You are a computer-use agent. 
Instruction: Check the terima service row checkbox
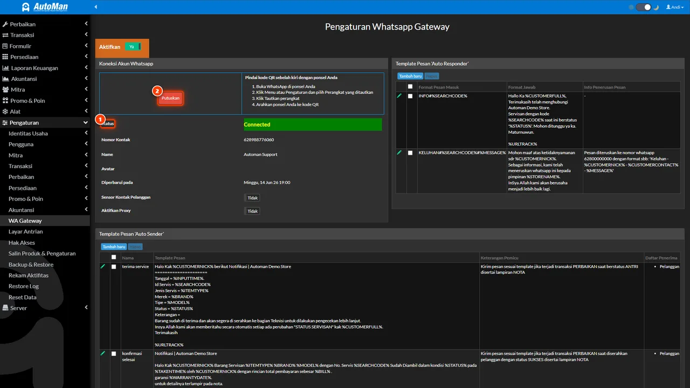[x=114, y=267]
